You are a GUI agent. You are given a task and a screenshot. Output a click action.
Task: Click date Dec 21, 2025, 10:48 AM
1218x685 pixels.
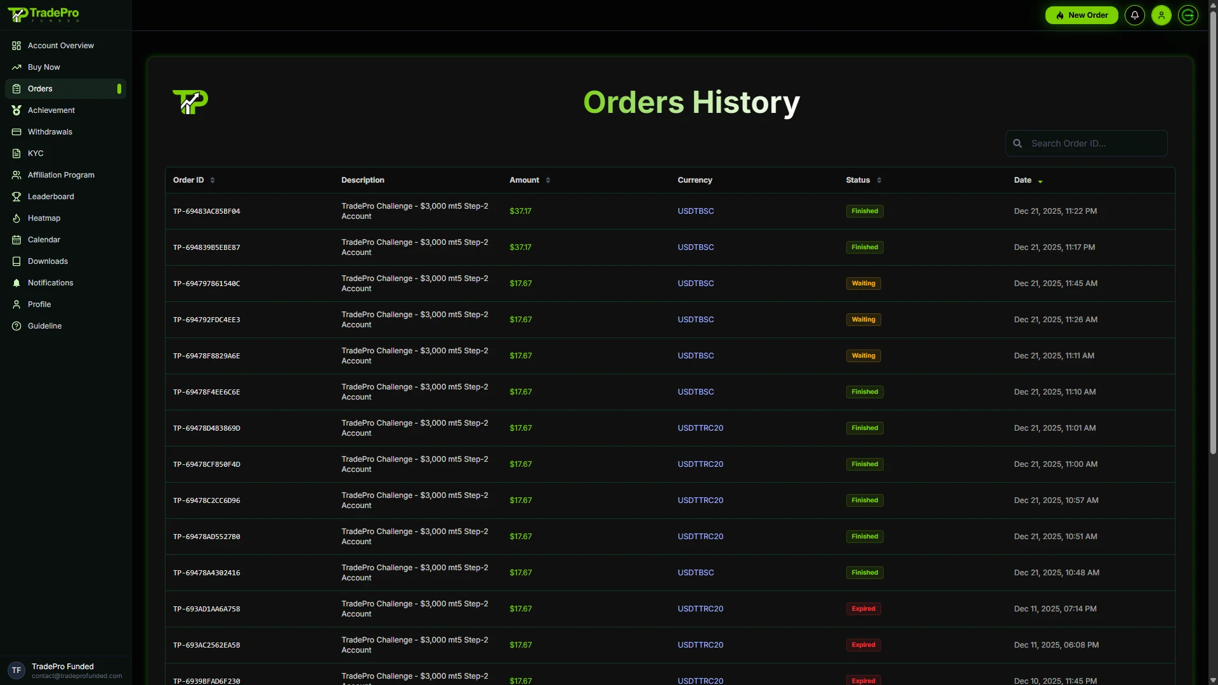pyautogui.click(x=1057, y=573)
